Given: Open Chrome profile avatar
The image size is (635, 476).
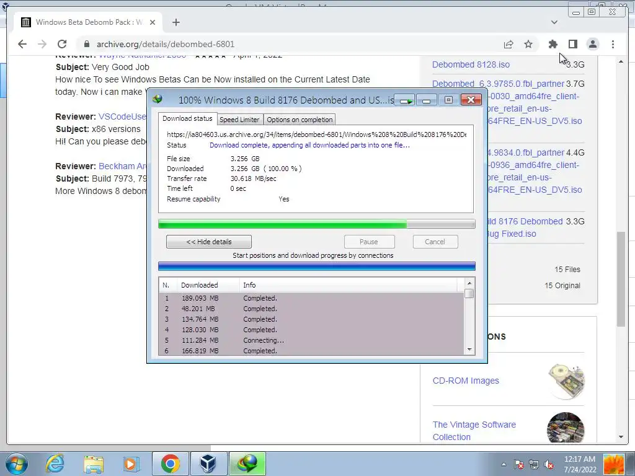Looking at the screenshot, I should (x=592, y=44).
